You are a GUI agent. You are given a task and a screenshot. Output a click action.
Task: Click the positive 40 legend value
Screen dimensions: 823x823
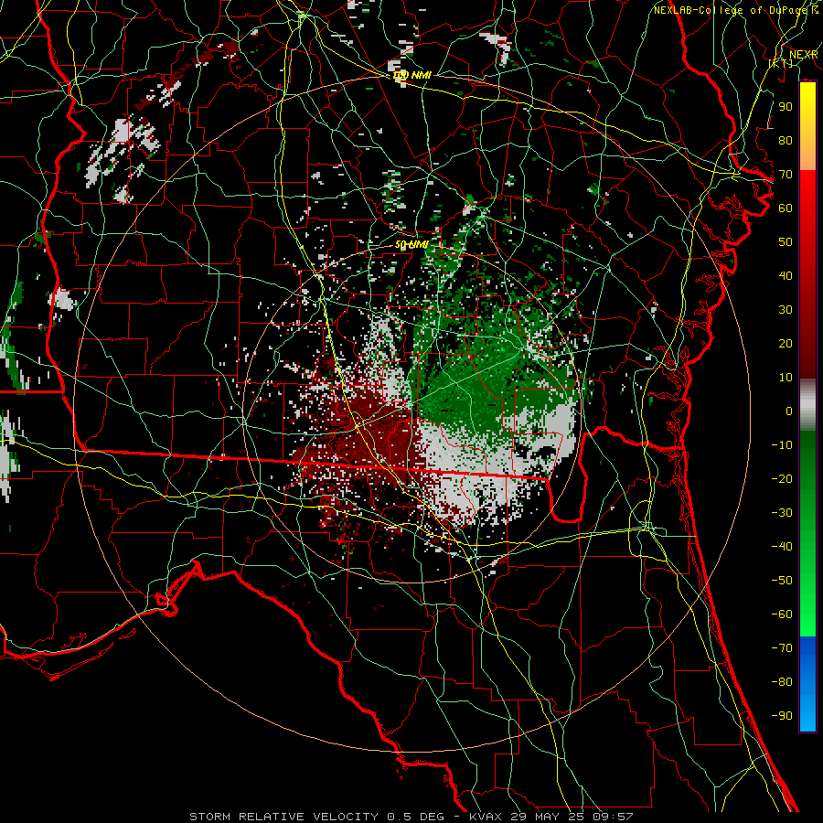(786, 276)
